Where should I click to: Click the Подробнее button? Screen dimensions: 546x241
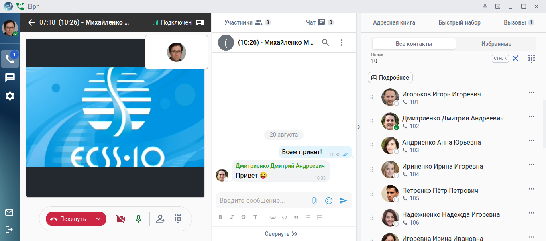390,78
